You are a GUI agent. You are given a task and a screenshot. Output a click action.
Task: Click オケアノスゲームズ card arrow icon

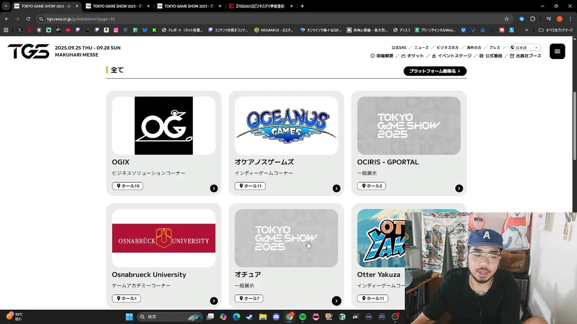pos(336,189)
